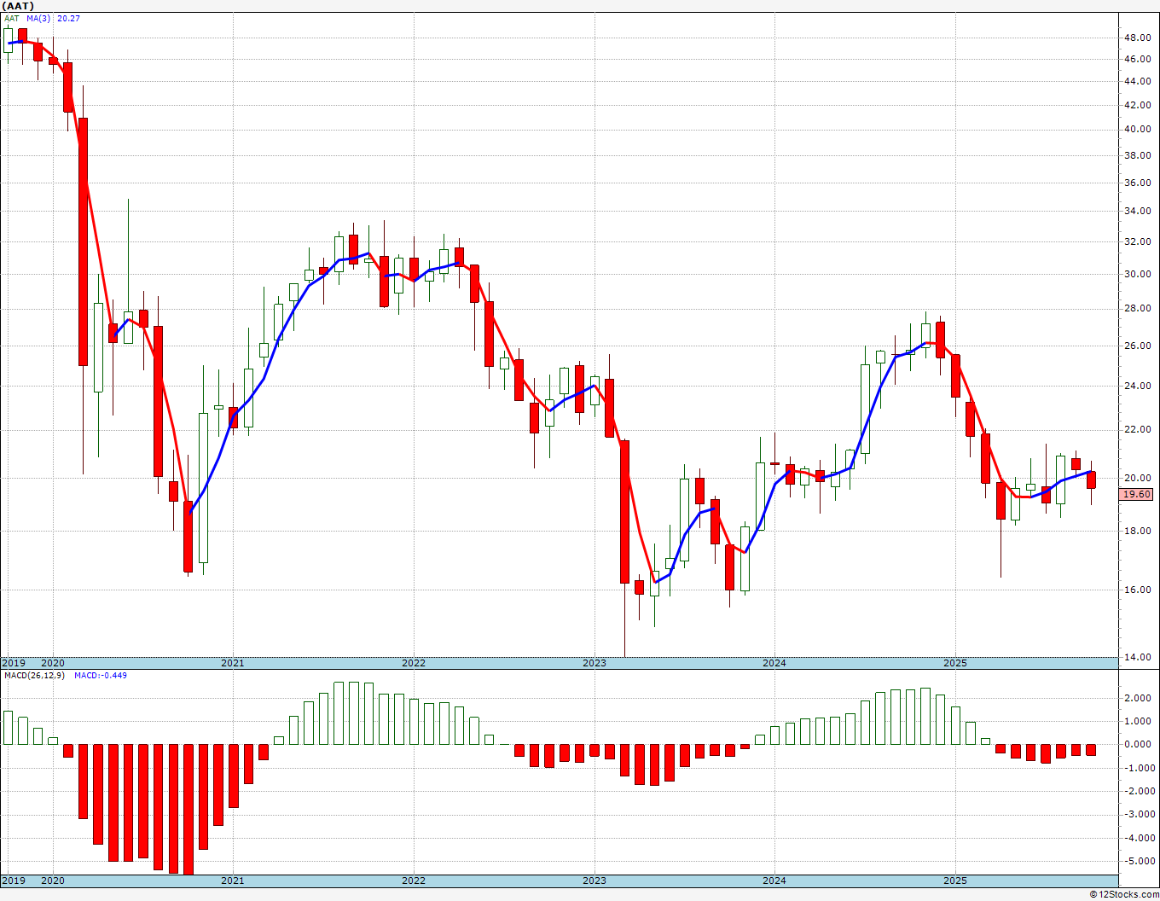
Task: Click the (AAT) chart title
Action: click(17, 6)
